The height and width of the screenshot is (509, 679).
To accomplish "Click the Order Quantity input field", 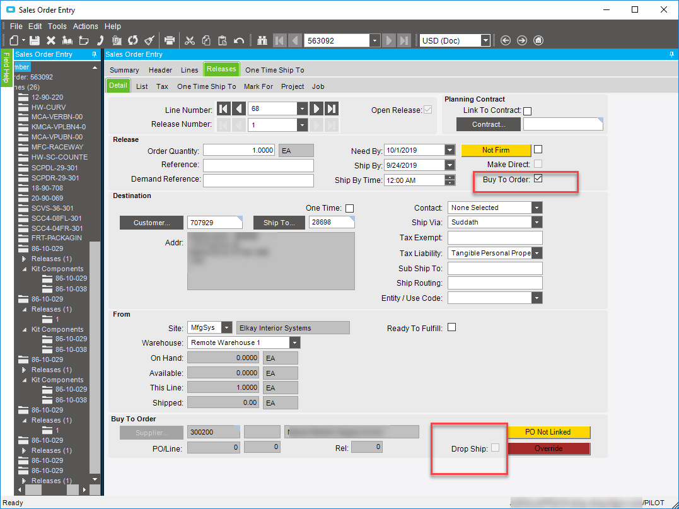I will [239, 150].
